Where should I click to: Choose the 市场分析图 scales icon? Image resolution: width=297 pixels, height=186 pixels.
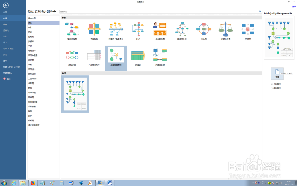(226, 29)
